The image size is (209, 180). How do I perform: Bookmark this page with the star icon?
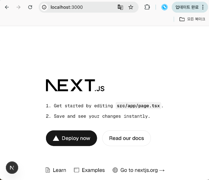tap(131, 7)
